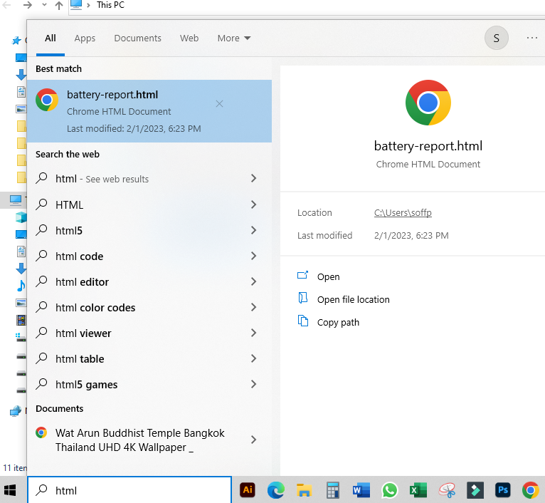Open Adobe Photoshop from taskbar
545x503 pixels.
click(x=503, y=490)
